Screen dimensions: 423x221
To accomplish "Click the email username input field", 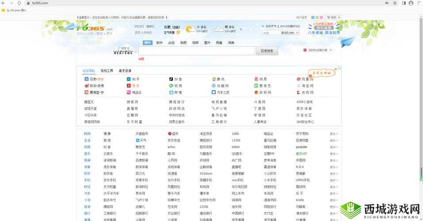I will [x=271, y=33].
